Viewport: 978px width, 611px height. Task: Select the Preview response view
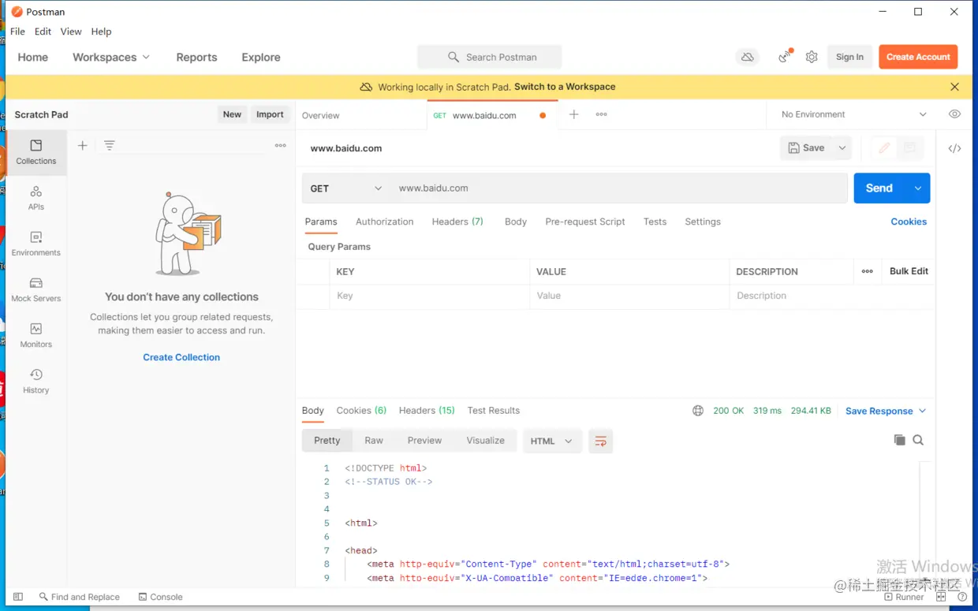[x=424, y=441]
